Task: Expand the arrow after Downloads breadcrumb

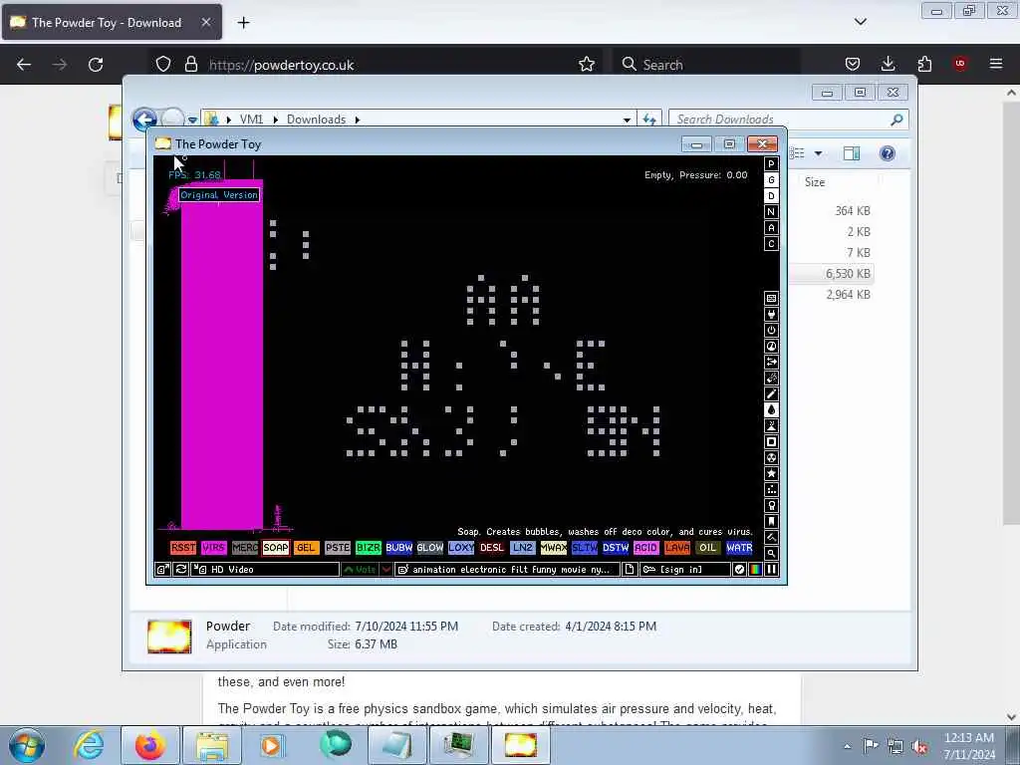Action: 358,120
